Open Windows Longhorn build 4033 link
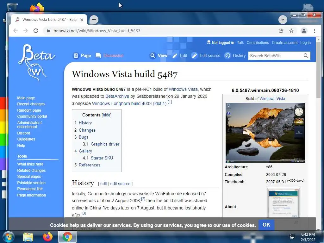 point(129,103)
